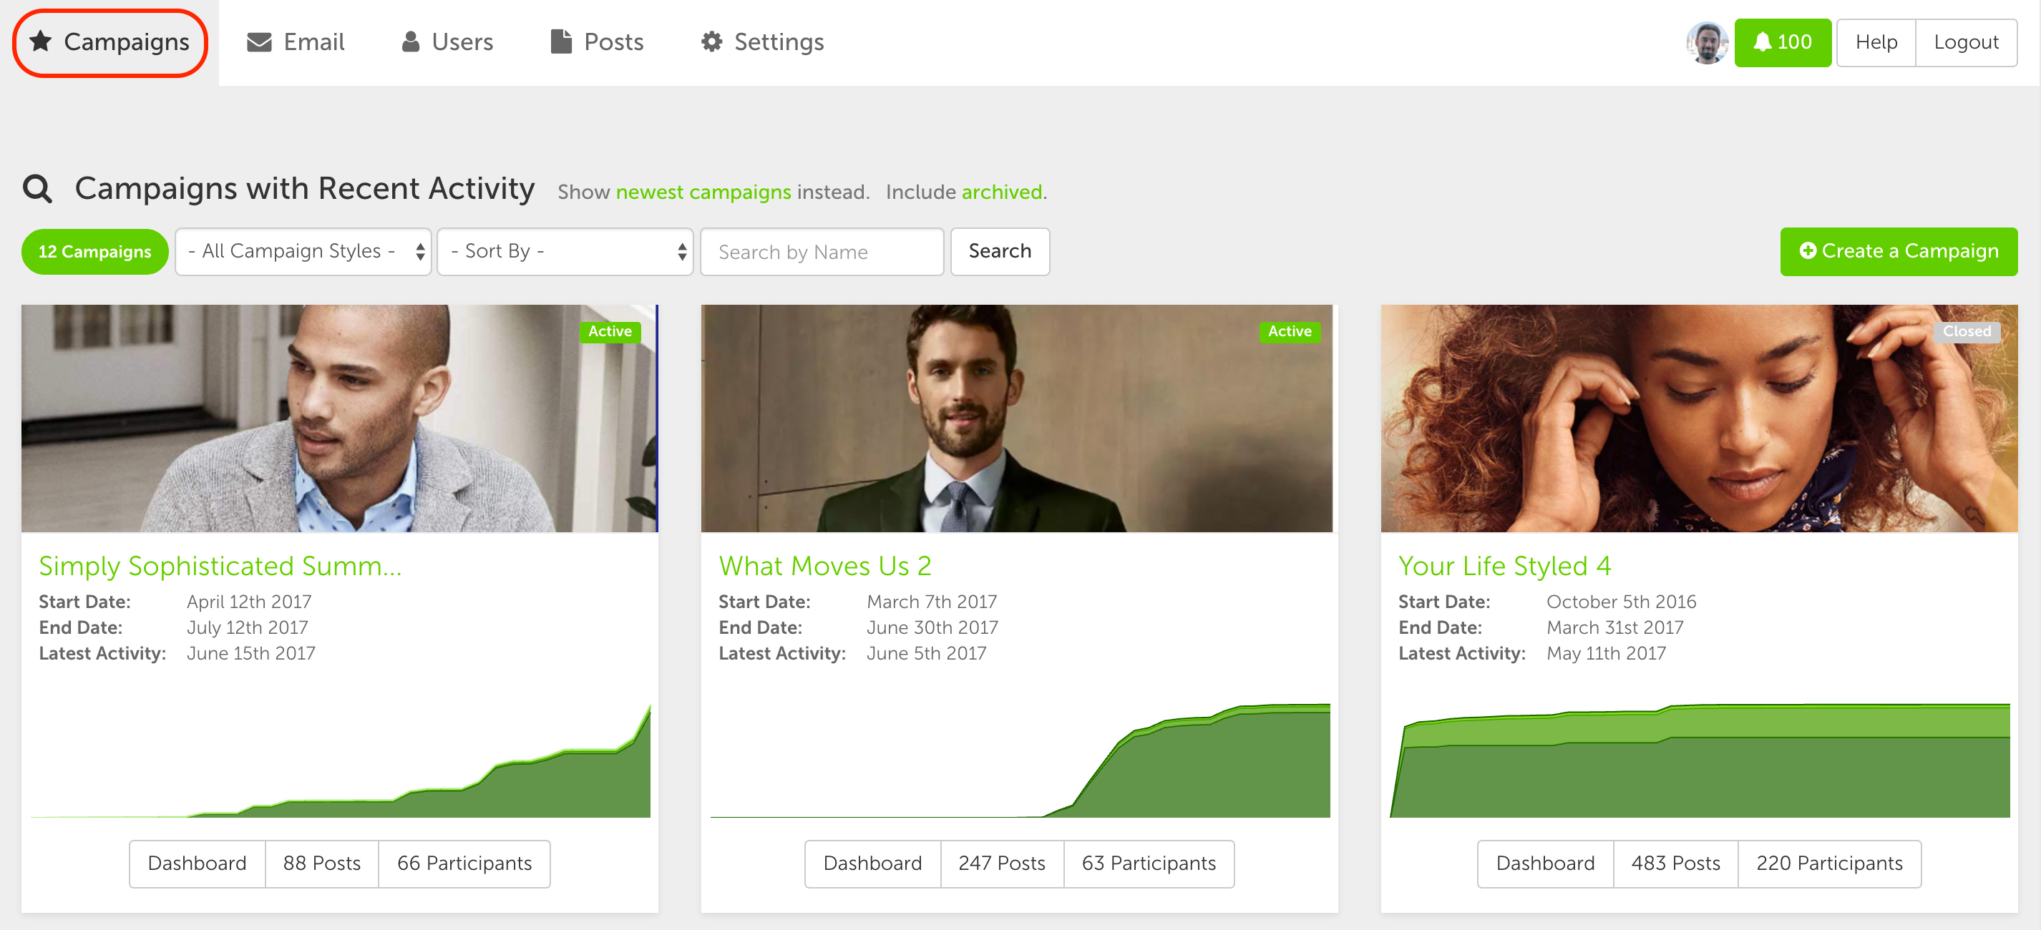Screen dimensions: 2041x930
Task: View the 63 Participants button
Action: (1148, 863)
